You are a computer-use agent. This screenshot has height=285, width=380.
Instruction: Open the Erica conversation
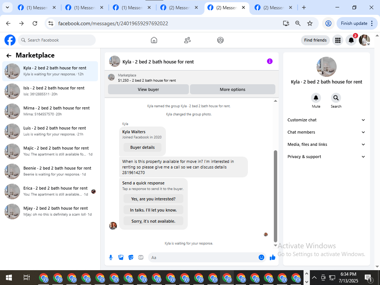click(50, 191)
